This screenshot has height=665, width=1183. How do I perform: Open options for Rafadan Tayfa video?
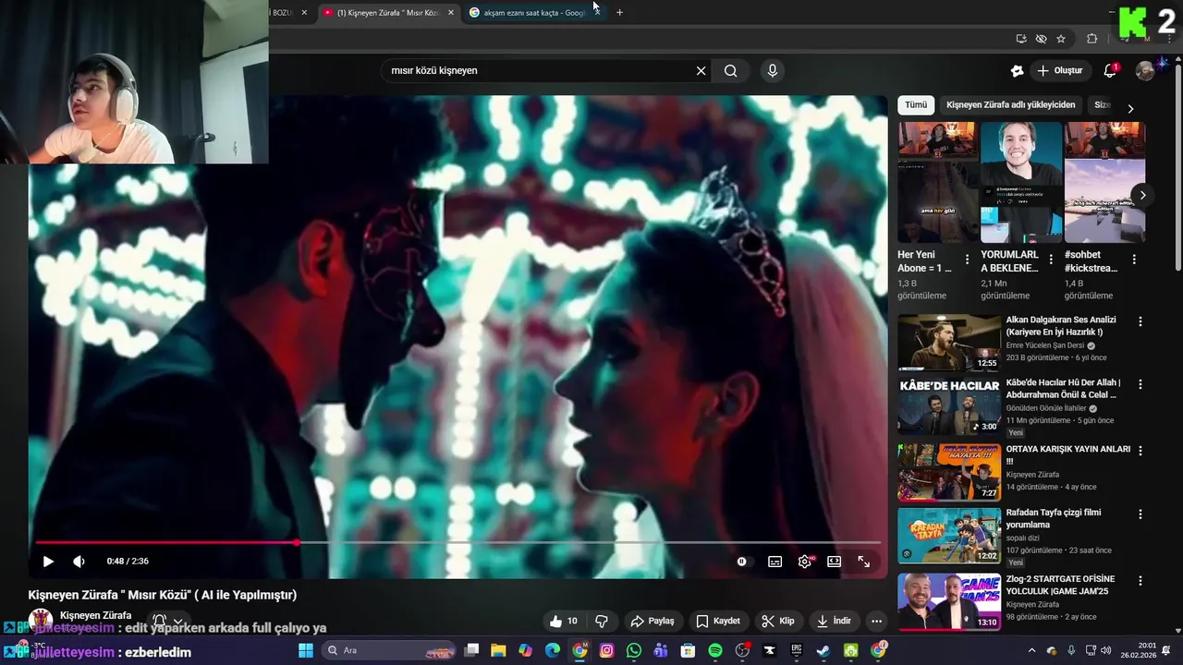pyautogui.click(x=1140, y=514)
